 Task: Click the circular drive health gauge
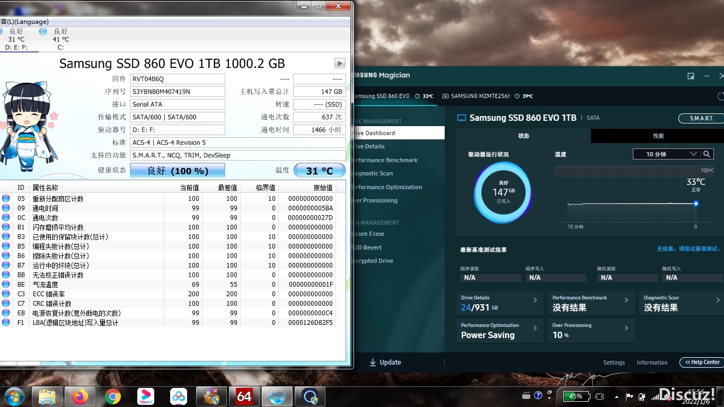(502, 192)
